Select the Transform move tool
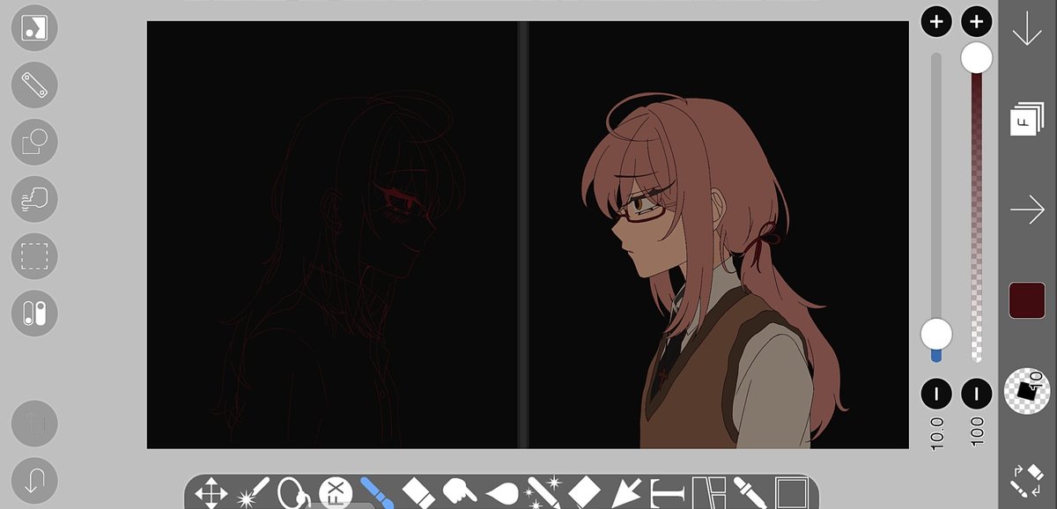This screenshot has height=509, width=1057. pyautogui.click(x=211, y=492)
